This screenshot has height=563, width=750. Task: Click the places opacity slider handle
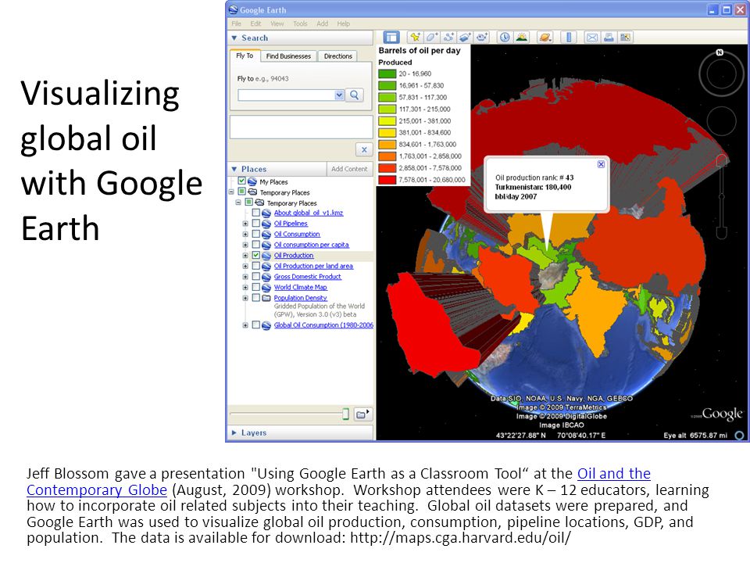coord(345,414)
